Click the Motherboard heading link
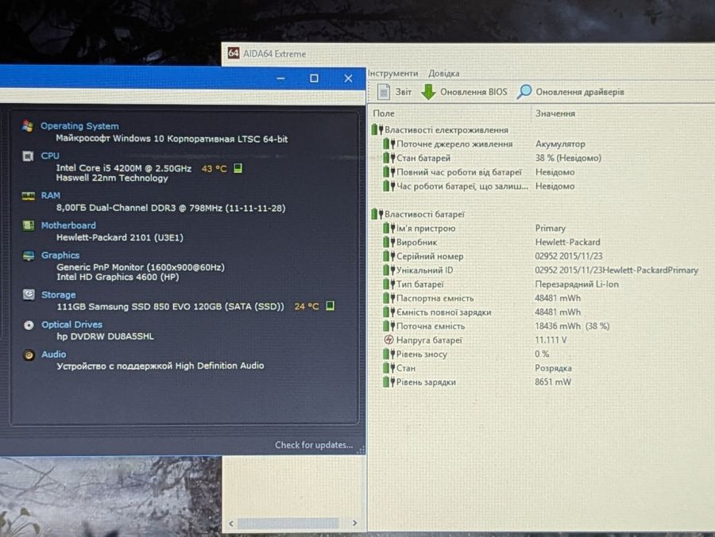The width and height of the screenshot is (715, 537). (68, 225)
